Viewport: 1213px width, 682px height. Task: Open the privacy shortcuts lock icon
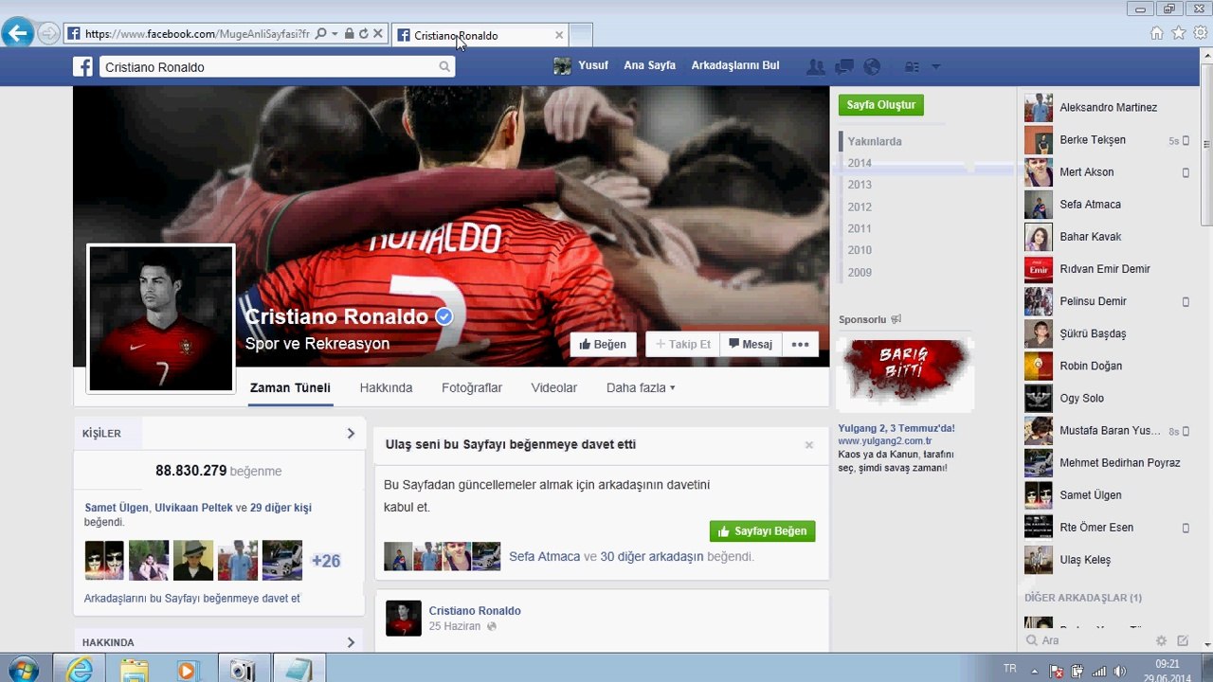coord(913,67)
